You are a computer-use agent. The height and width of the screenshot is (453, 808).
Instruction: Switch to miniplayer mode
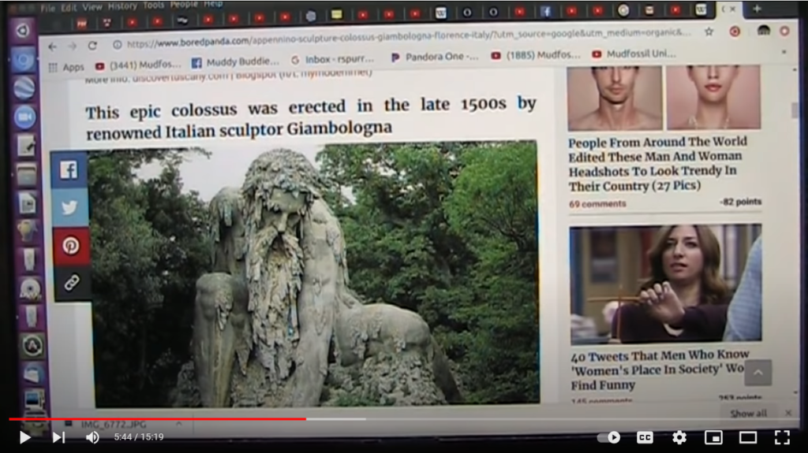[x=713, y=437]
